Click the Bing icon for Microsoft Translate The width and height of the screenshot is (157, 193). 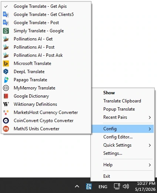coord(6,63)
